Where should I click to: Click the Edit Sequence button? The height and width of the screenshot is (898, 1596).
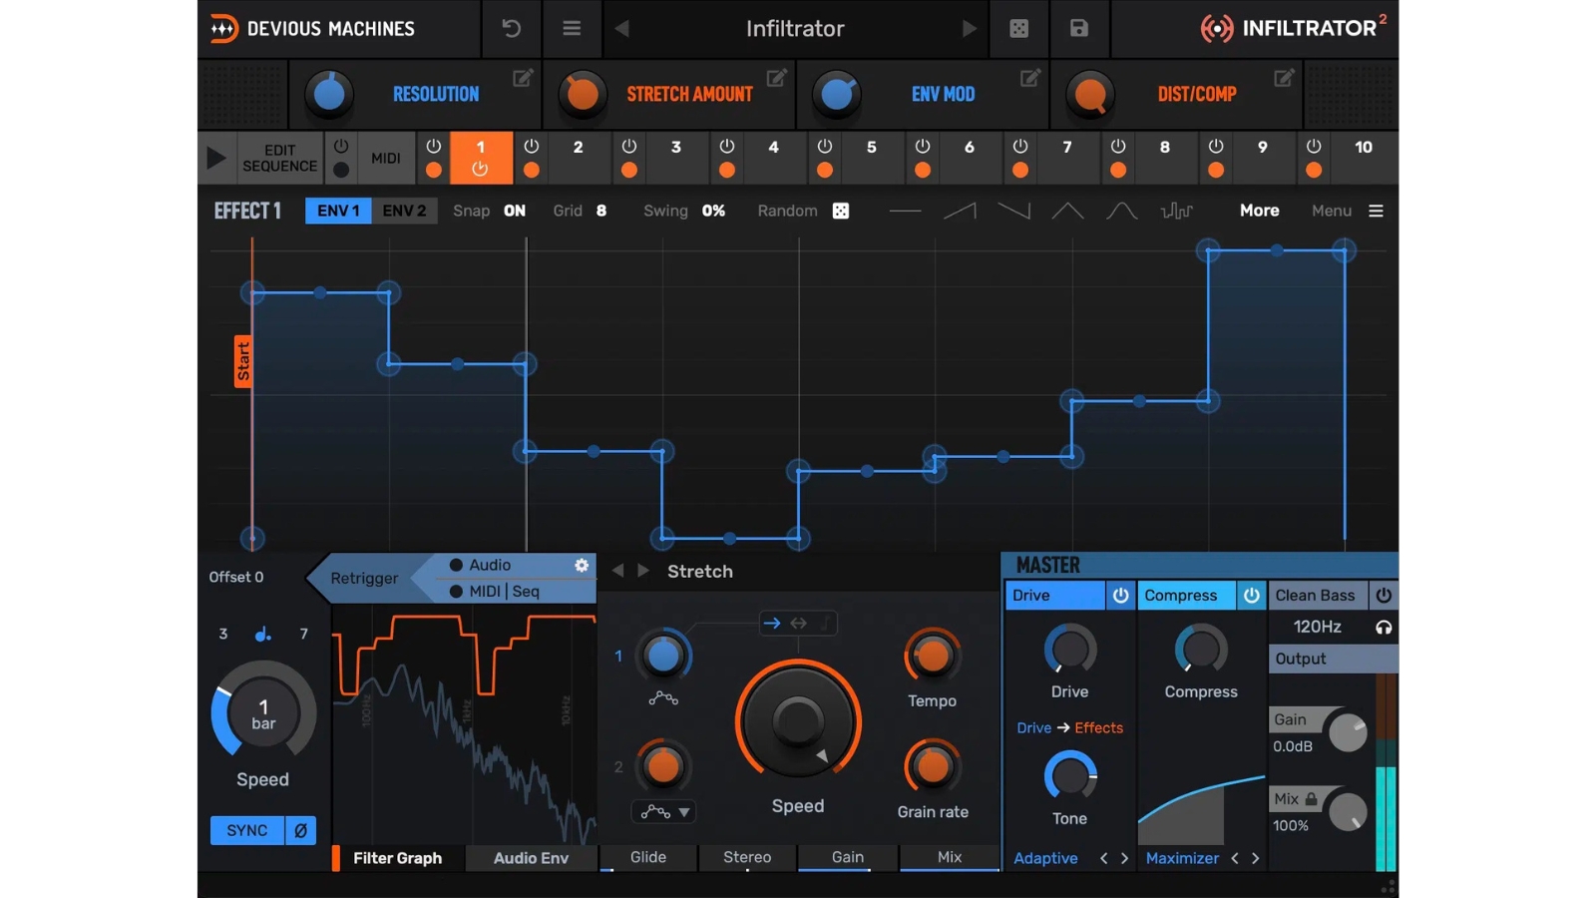pyautogui.click(x=279, y=158)
